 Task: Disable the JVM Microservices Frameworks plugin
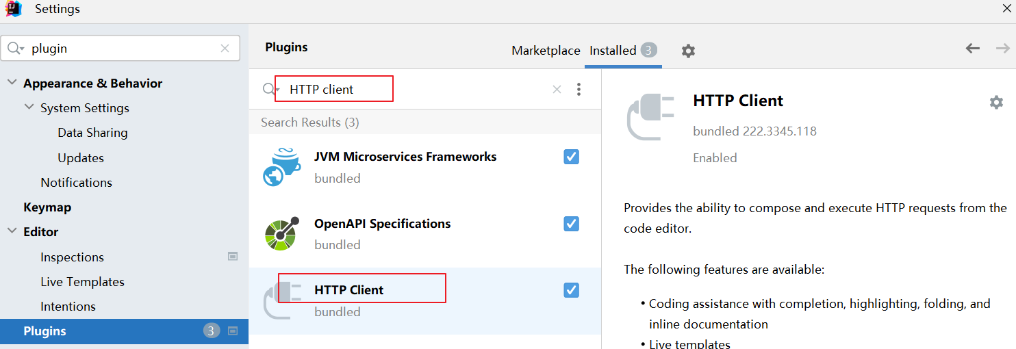click(x=572, y=157)
